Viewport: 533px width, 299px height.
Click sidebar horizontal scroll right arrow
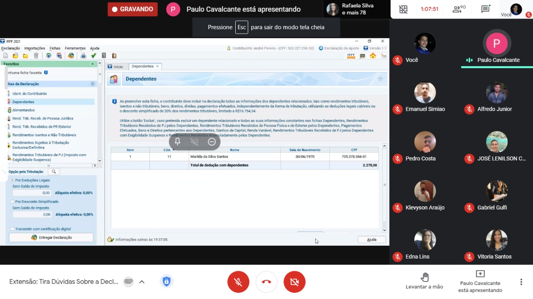coord(95,166)
